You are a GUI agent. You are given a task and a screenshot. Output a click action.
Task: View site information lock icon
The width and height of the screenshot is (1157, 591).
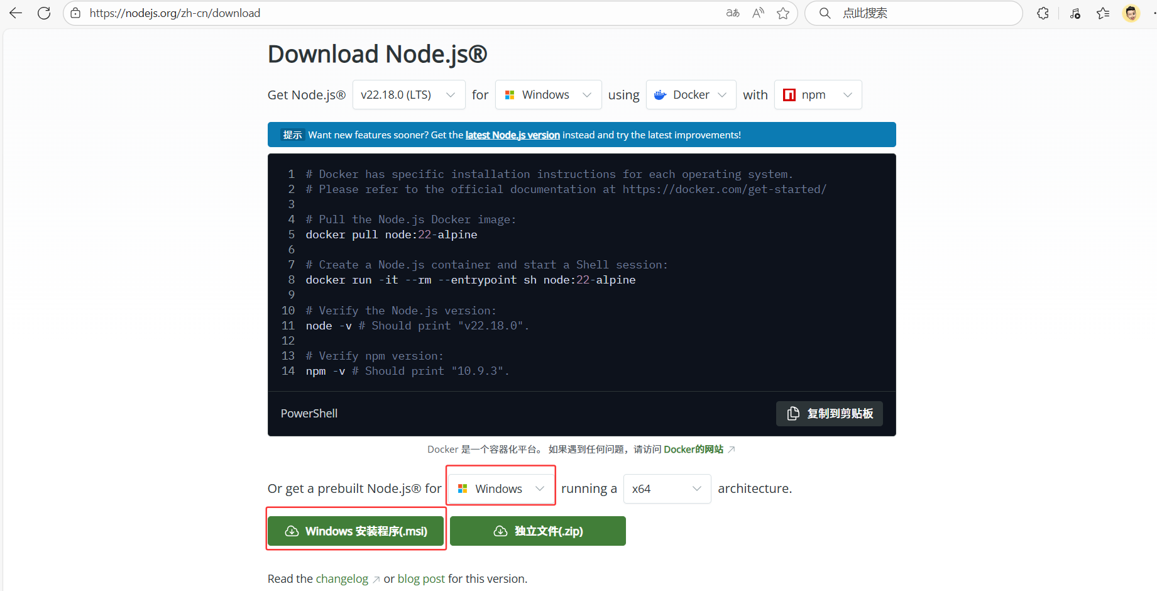[75, 13]
